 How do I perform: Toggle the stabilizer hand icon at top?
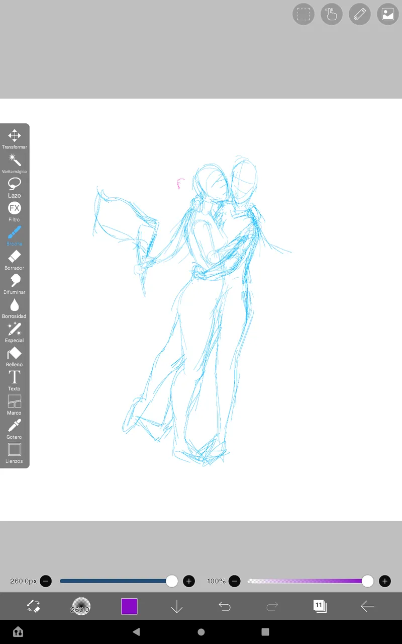(x=332, y=14)
